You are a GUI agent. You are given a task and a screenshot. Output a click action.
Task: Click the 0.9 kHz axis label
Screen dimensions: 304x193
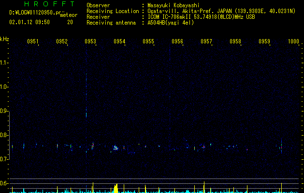[x=3, y=111]
